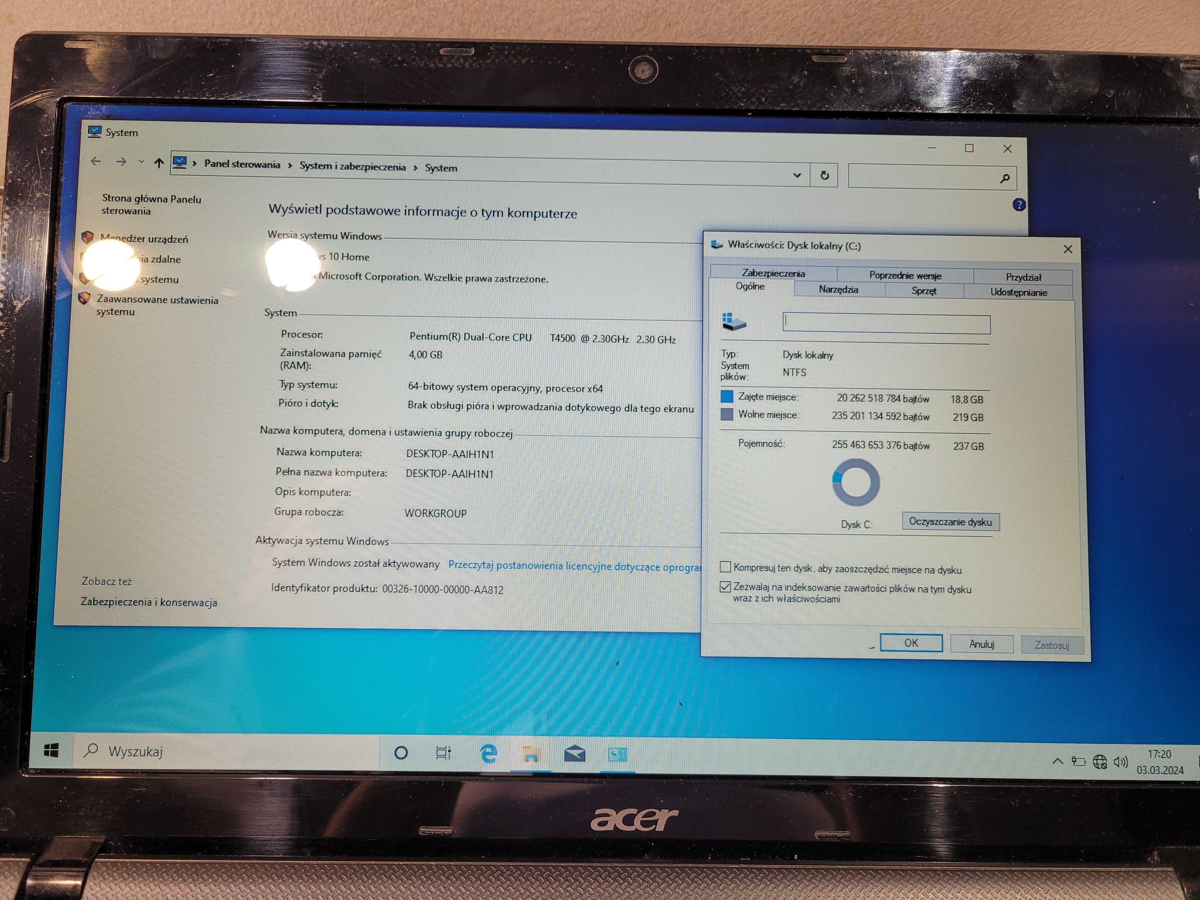The height and width of the screenshot is (900, 1200).
Task: Click the computer icon in the address bar
Action: tap(179, 162)
